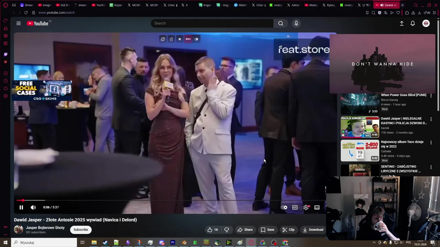This screenshot has width=440, height=247.
Task: Reload the page in Opera
Action: 26,13
